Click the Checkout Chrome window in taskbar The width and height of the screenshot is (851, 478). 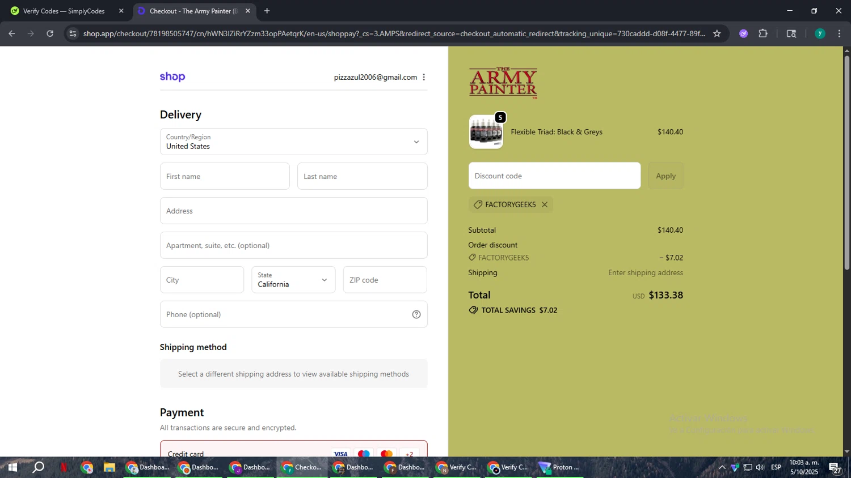coord(302,467)
